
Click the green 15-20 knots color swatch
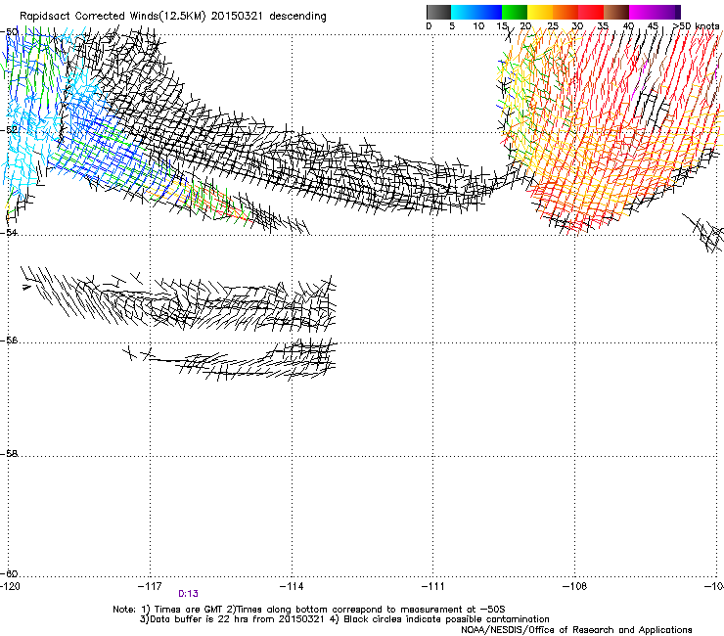pyautogui.click(x=515, y=12)
